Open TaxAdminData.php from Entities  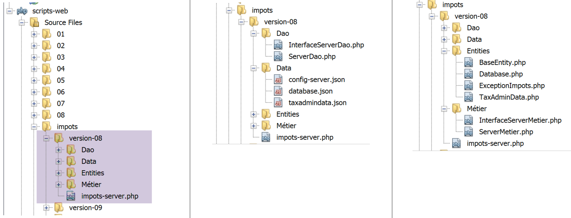(x=509, y=97)
